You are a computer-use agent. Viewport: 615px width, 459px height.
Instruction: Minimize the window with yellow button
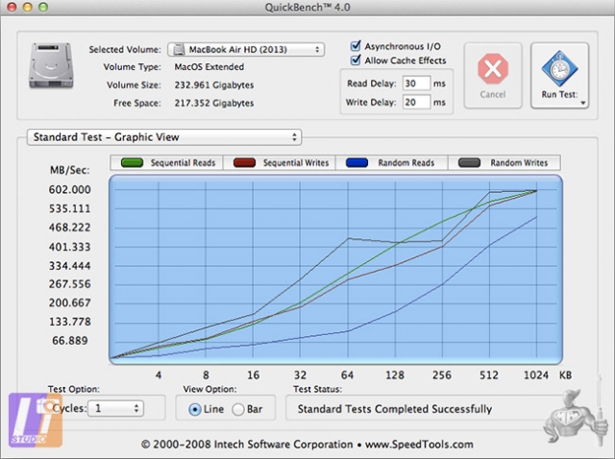tap(28, 7)
